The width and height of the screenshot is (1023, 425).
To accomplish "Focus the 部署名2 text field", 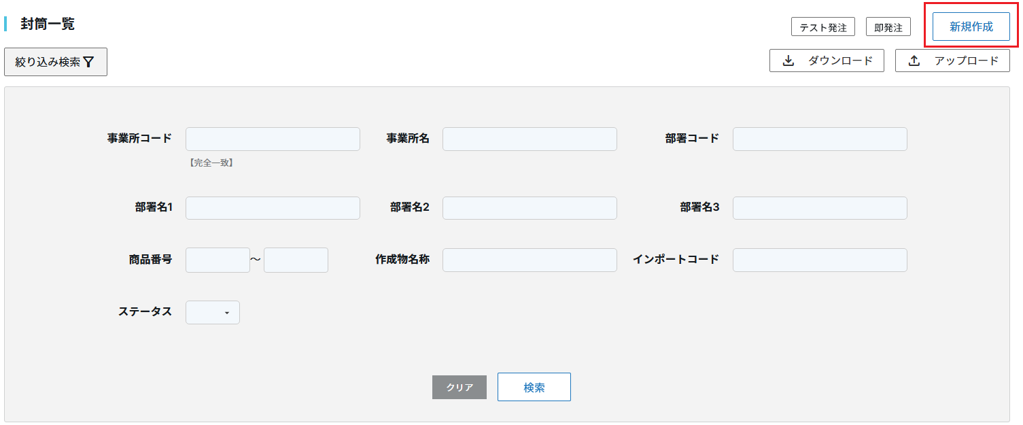I will pos(530,208).
